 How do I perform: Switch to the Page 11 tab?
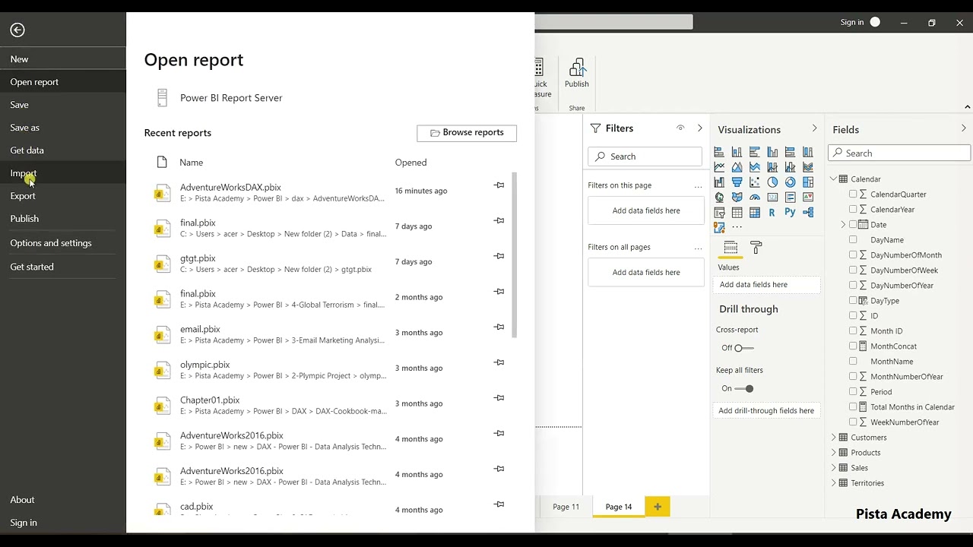point(566,507)
